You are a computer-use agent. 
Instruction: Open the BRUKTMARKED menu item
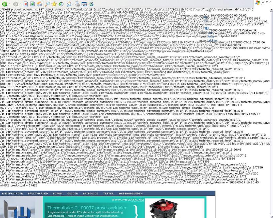click(38, 193)
